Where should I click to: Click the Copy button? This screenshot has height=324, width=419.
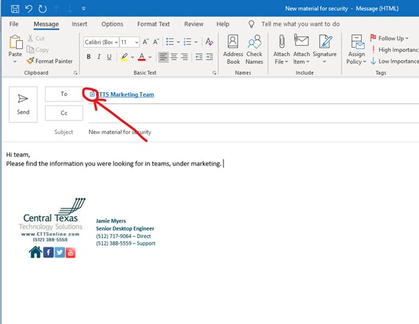38,50
